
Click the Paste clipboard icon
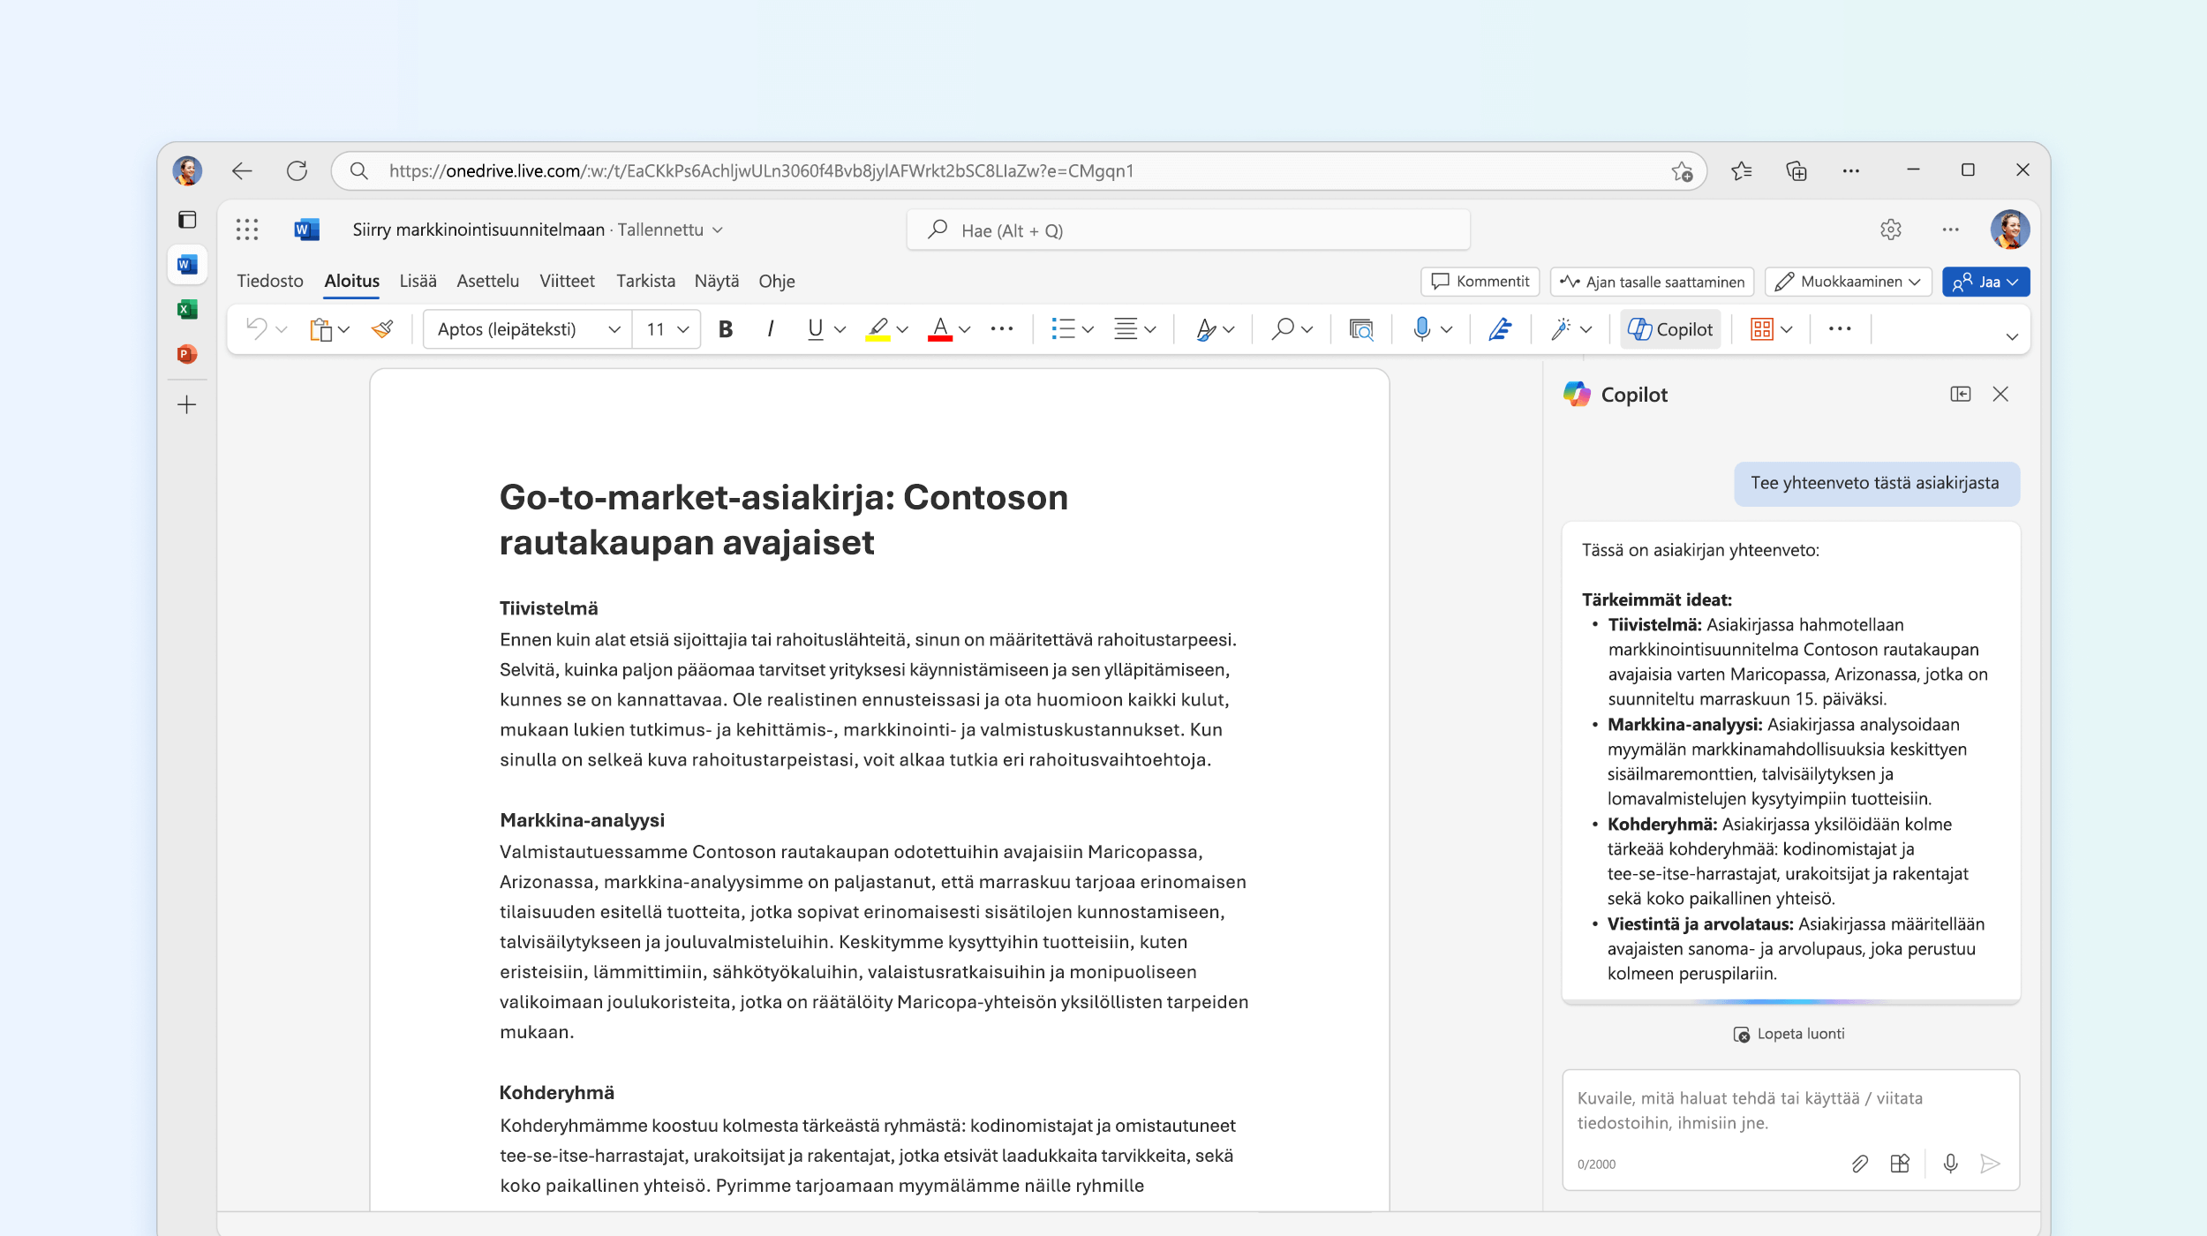pyautogui.click(x=320, y=329)
